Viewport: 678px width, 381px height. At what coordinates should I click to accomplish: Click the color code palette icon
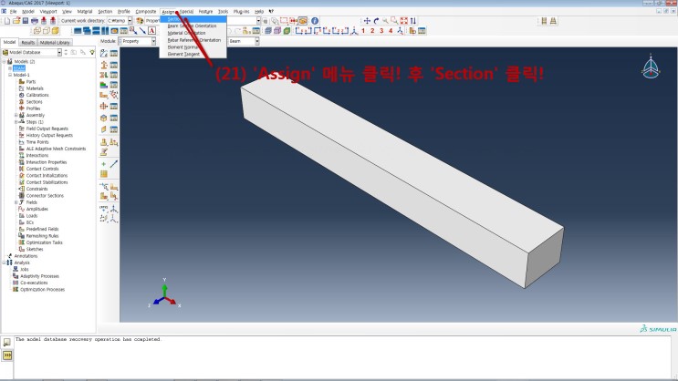140,21
